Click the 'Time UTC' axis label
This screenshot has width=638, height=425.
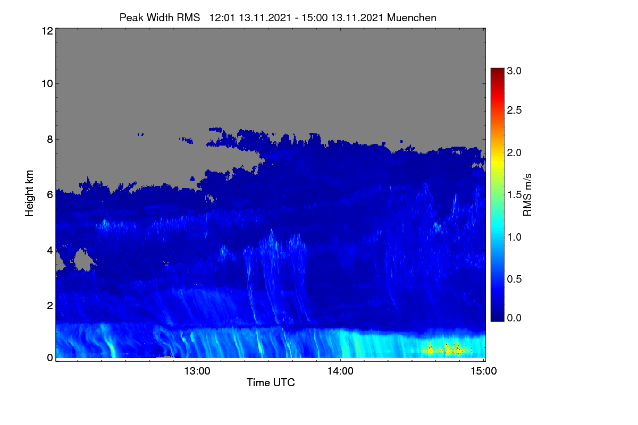[x=271, y=382]
